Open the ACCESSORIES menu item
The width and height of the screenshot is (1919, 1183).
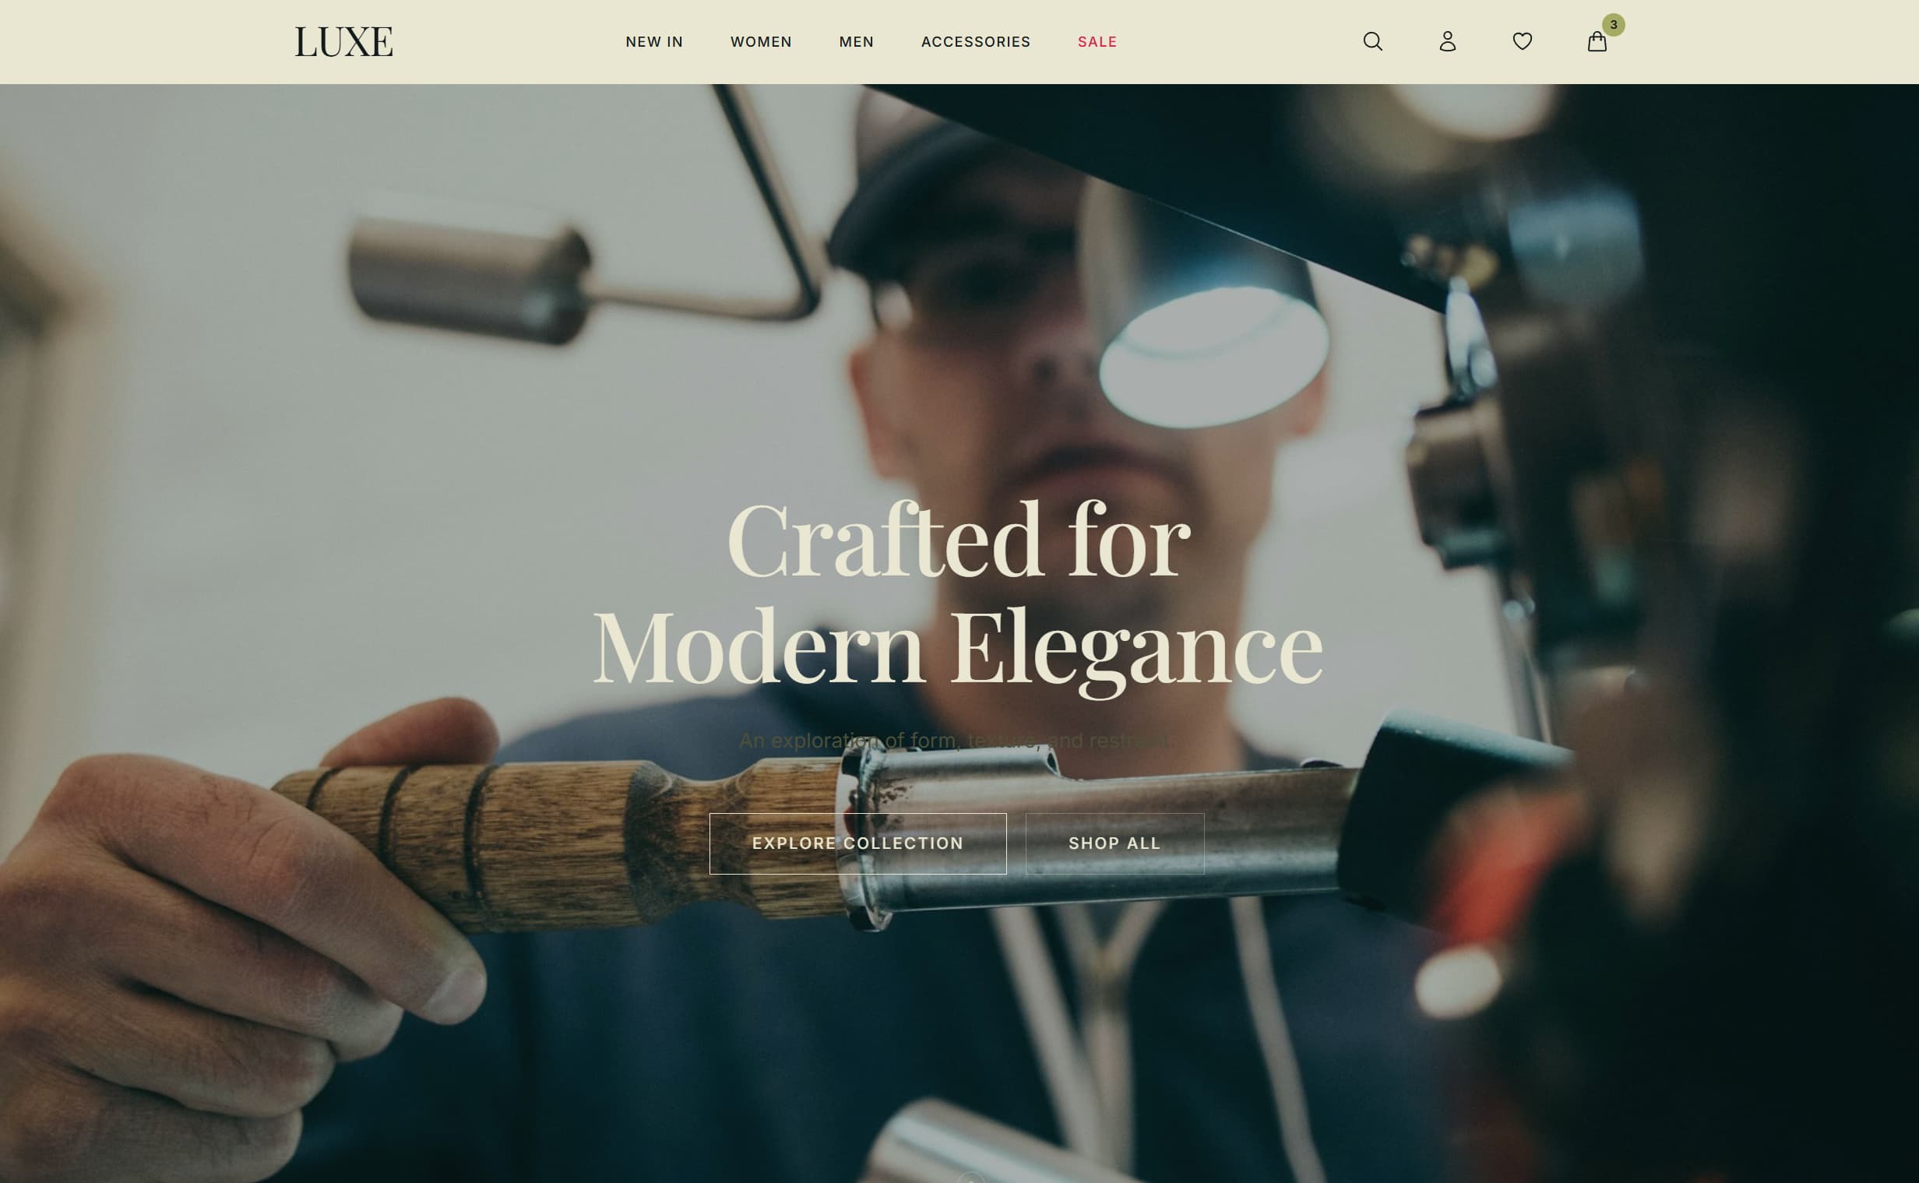pos(975,42)
